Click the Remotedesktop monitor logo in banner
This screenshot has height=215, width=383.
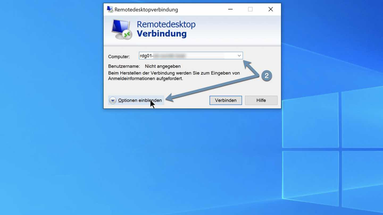122,29
